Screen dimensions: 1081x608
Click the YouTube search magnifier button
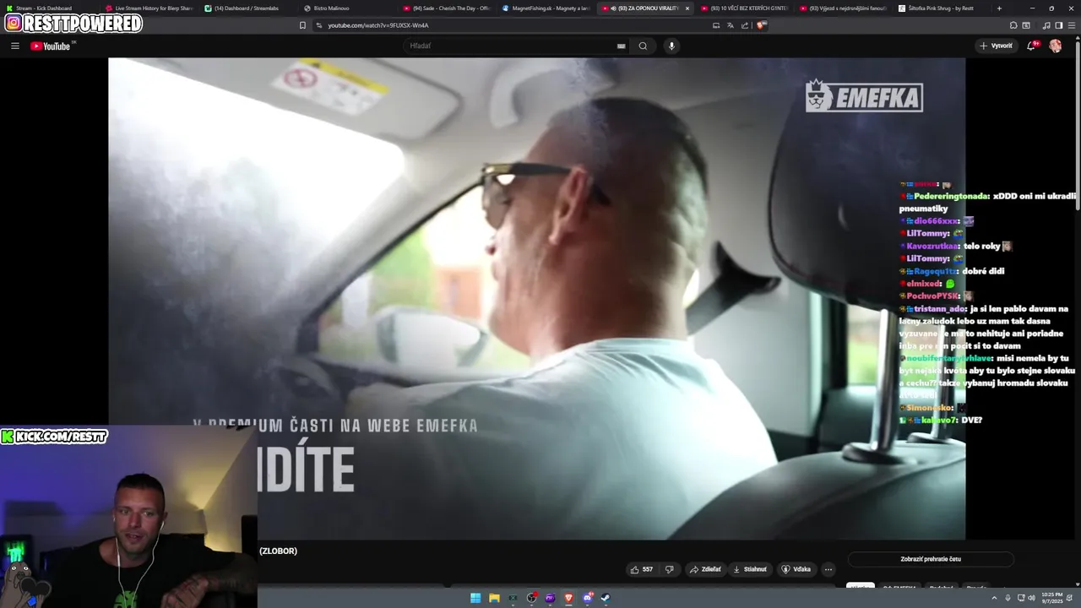(x=643, y=46)
